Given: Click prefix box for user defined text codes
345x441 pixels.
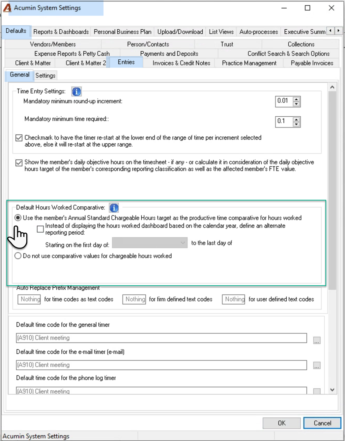Looking at the screenshot, I should coord(234,299).
